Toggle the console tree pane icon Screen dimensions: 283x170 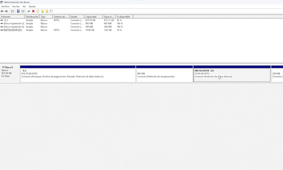[x=12, y=11]
